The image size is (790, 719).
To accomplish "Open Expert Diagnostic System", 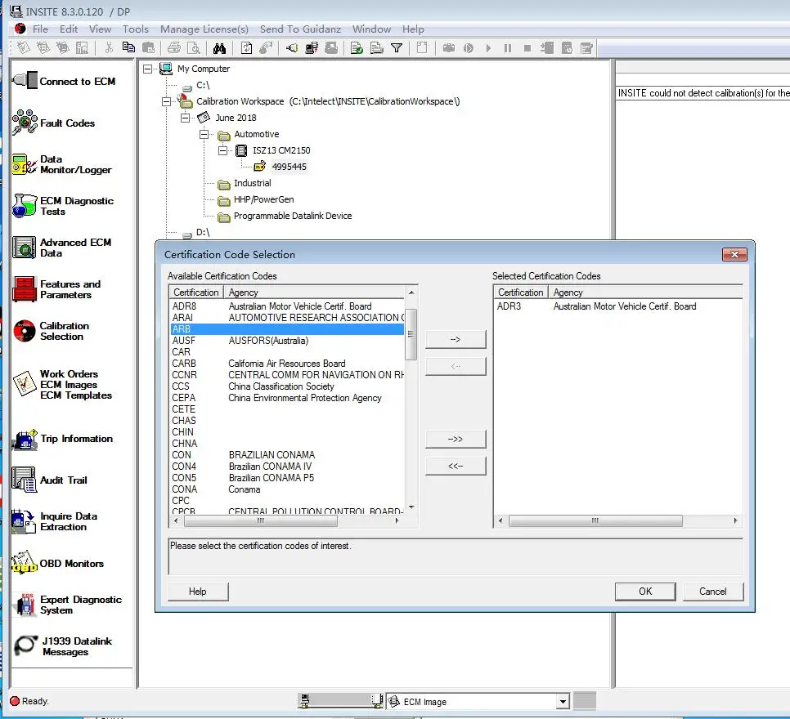I will 67,605.
